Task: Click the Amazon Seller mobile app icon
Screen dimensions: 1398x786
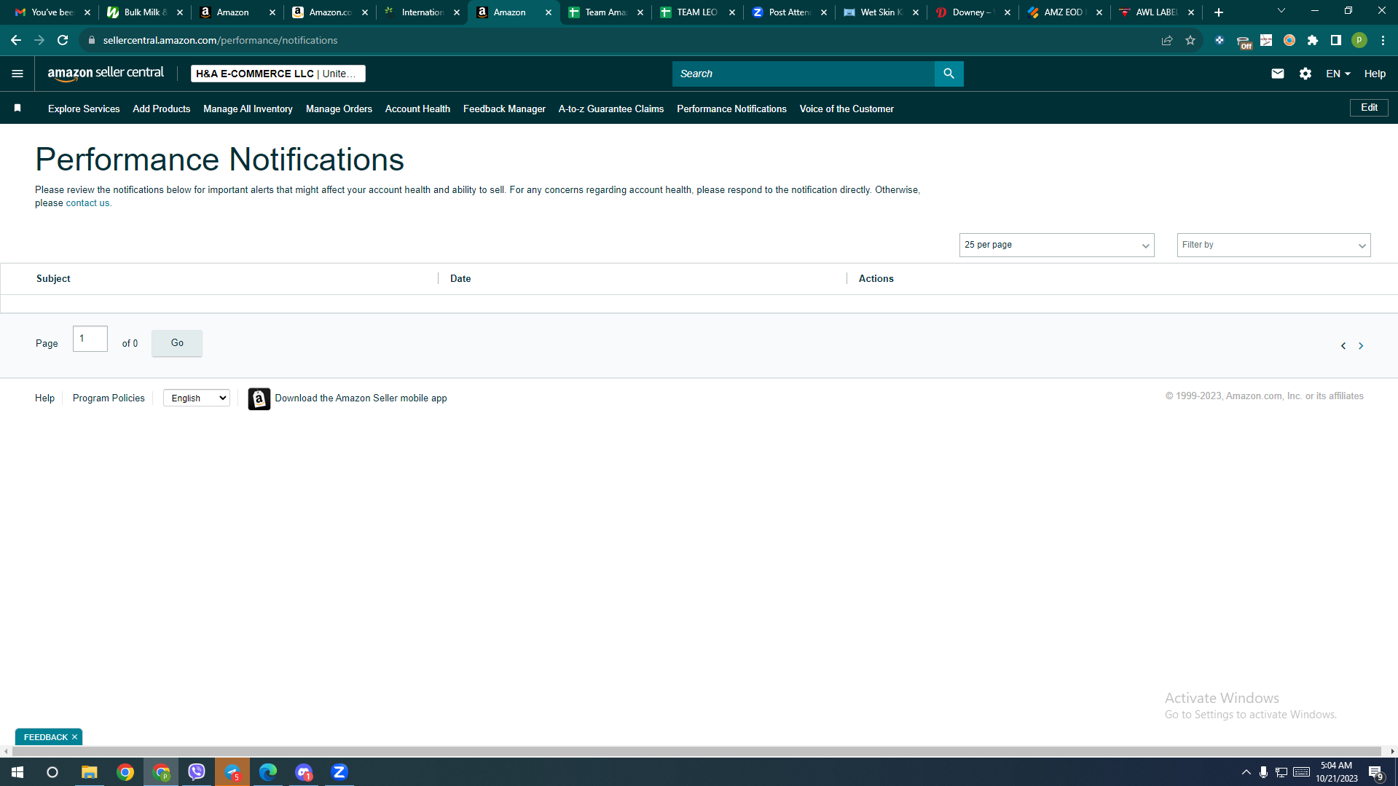Action: pos(259,398)
